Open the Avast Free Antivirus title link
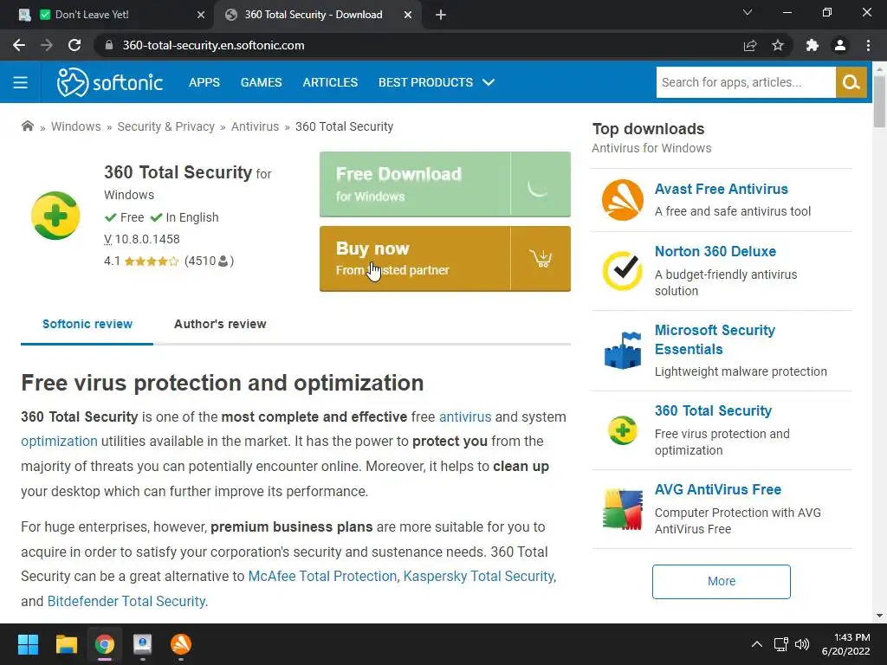887x665 pixels. (722, 189)
